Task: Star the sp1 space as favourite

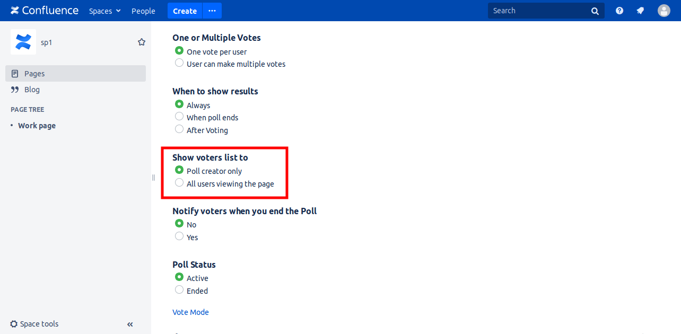Action: [x=142, y=42]
